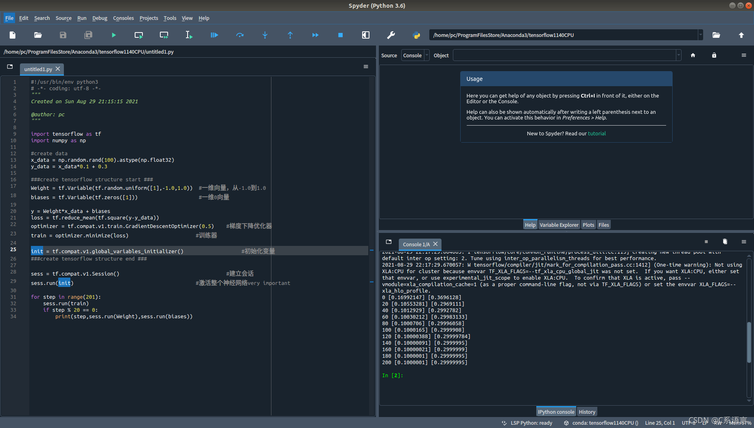
Task: Toggle the Help pane lock icon
Action: coord(714,55)
